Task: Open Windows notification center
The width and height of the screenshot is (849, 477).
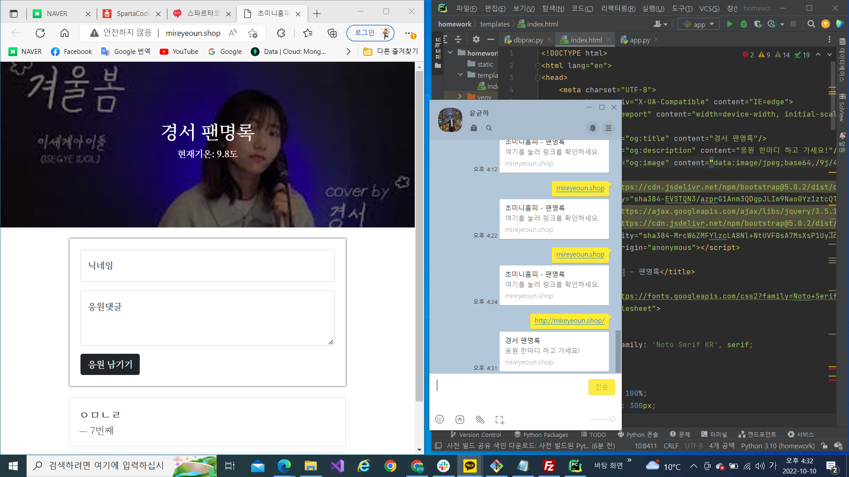Action: pos(832,466)
